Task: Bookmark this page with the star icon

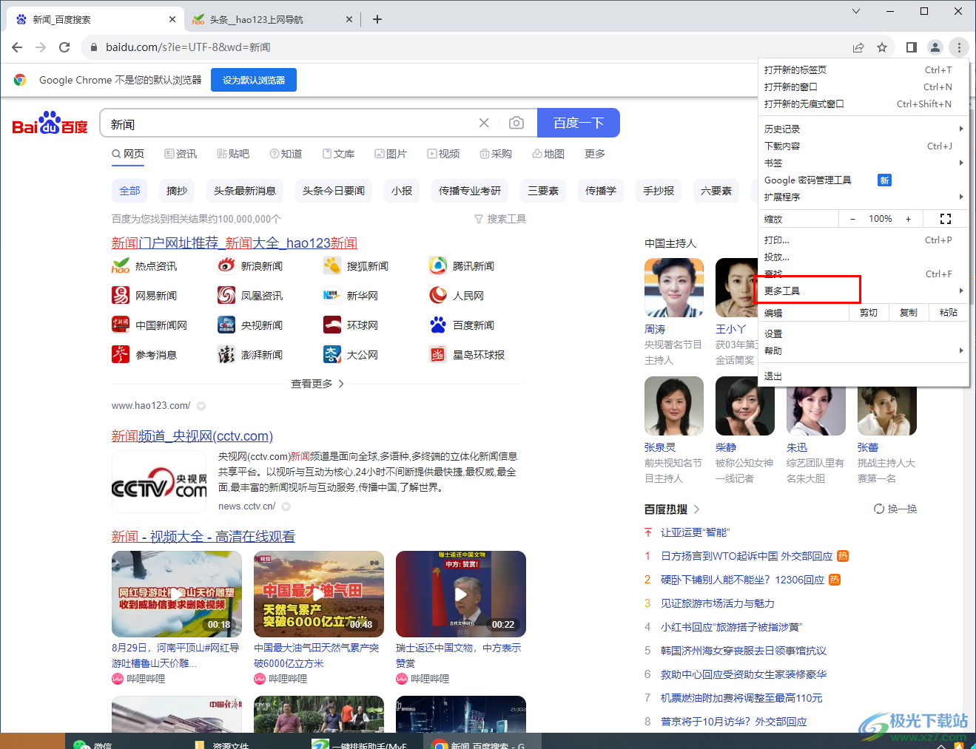Action: point(882,47)
